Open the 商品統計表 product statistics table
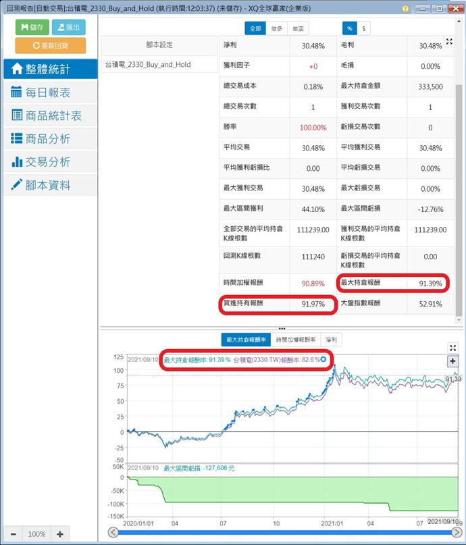This screenshot has height=545, width=466. pyautogui.click(x=49, y=115)
